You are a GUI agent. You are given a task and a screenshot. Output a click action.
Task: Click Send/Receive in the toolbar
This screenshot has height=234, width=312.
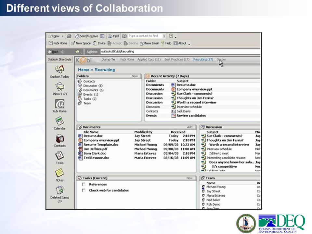[86, 36]
